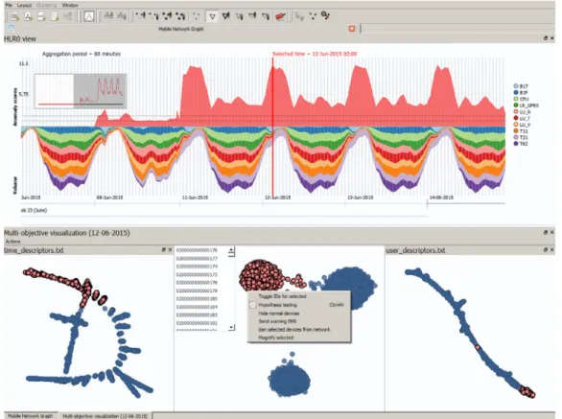Click the three-dot scatter icon near the magnifier
Viewport: 562px width, 419px height.
click(x=313, y=16)
